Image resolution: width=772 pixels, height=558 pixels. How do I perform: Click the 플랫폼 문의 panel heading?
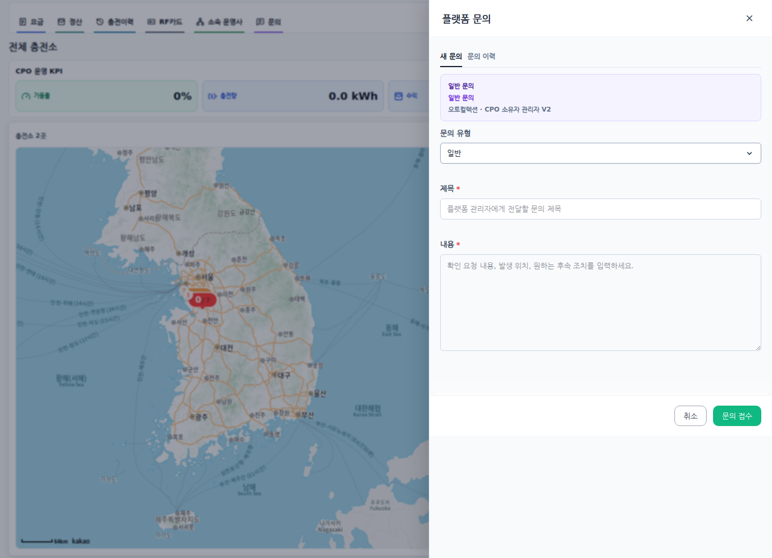[466, 19]
